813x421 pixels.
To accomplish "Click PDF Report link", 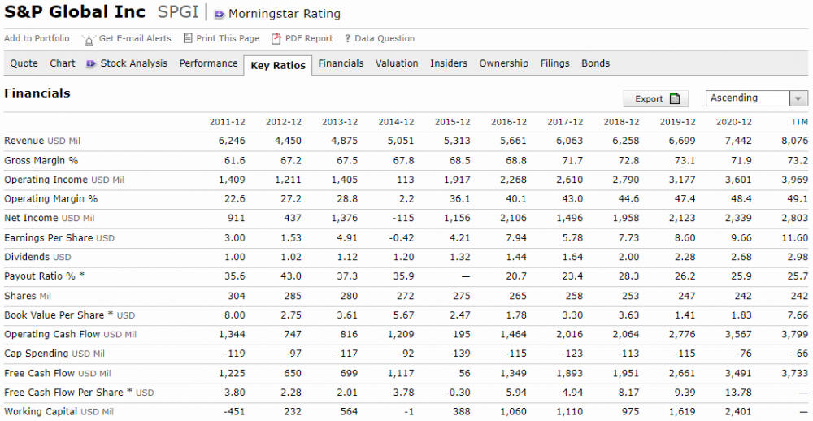I will pos(309,38).
